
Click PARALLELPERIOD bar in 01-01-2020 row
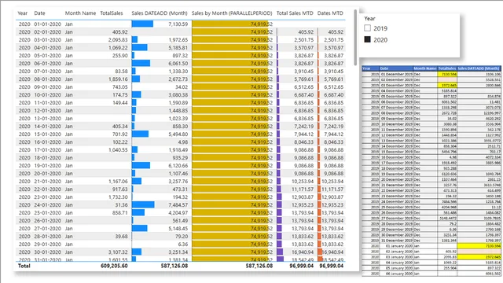229,24
